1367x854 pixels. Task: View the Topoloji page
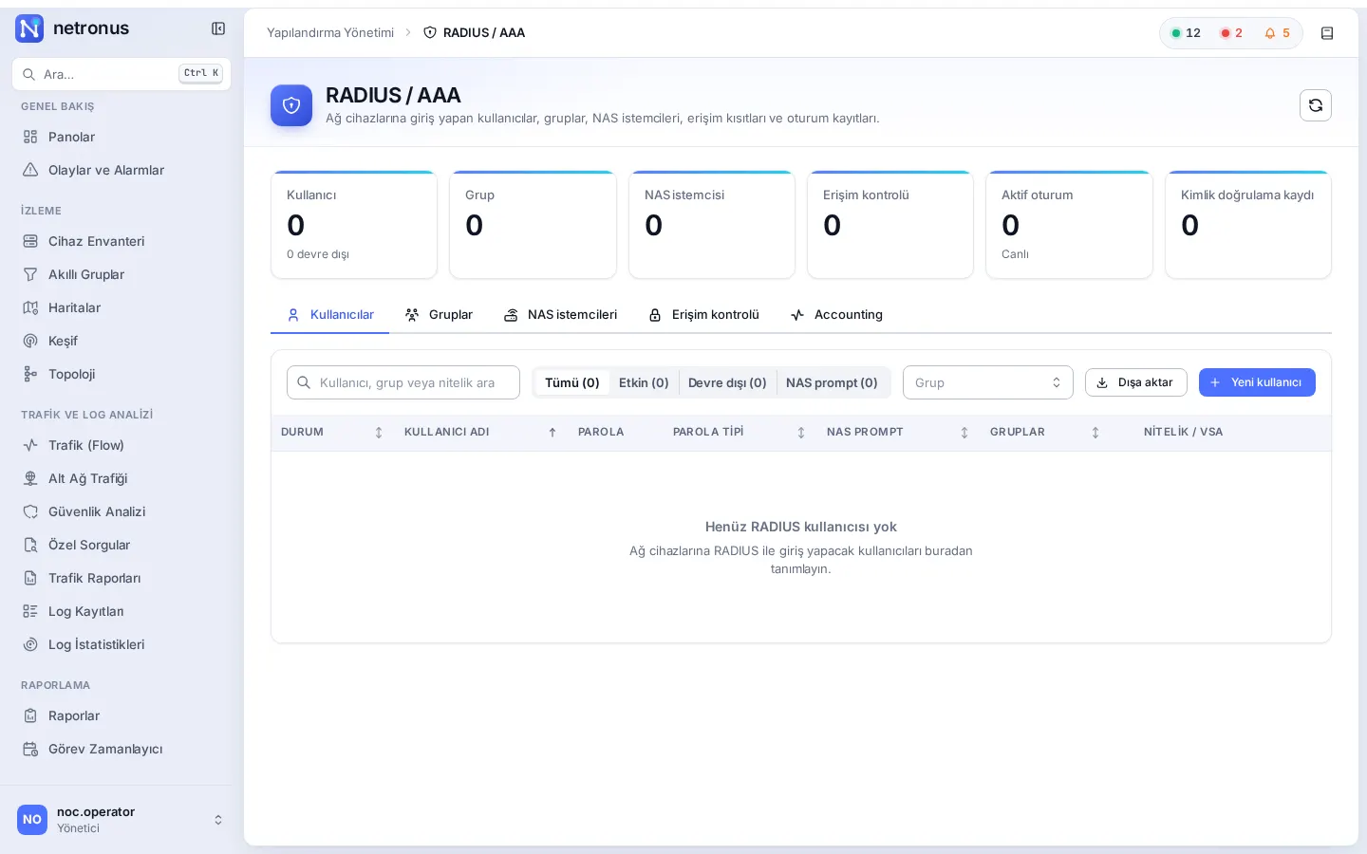122,374
